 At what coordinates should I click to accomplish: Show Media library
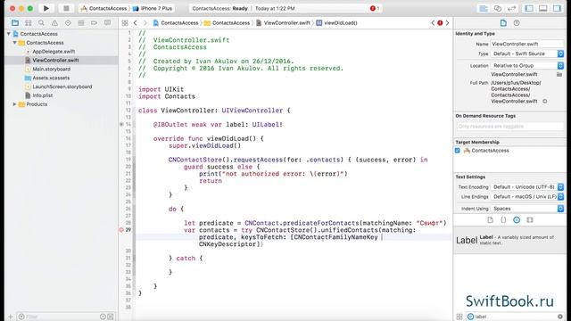pyautogui.click(x=530, y=220)
